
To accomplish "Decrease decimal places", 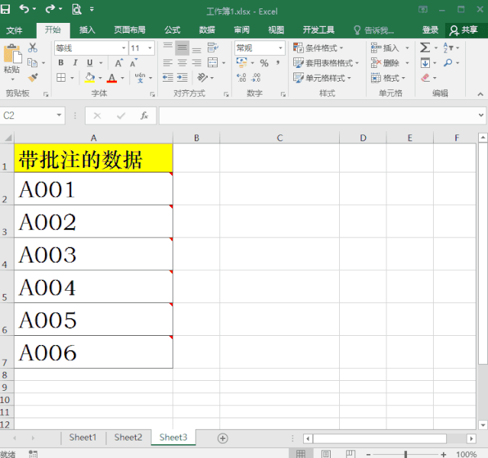I will point(256,77).
